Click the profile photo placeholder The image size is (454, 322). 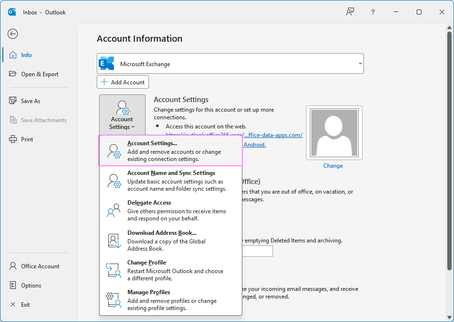pyautogui.click(x=334, y=133)
